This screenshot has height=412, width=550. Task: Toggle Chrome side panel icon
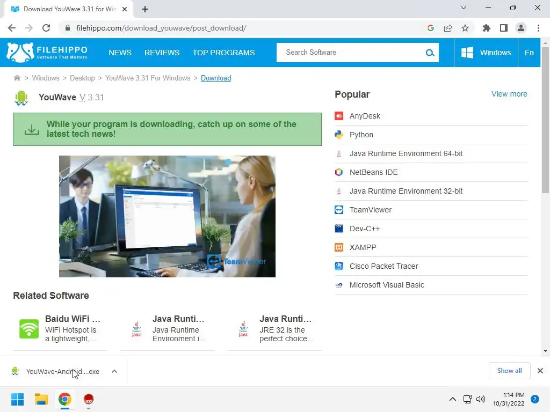[x=504, y=28]
